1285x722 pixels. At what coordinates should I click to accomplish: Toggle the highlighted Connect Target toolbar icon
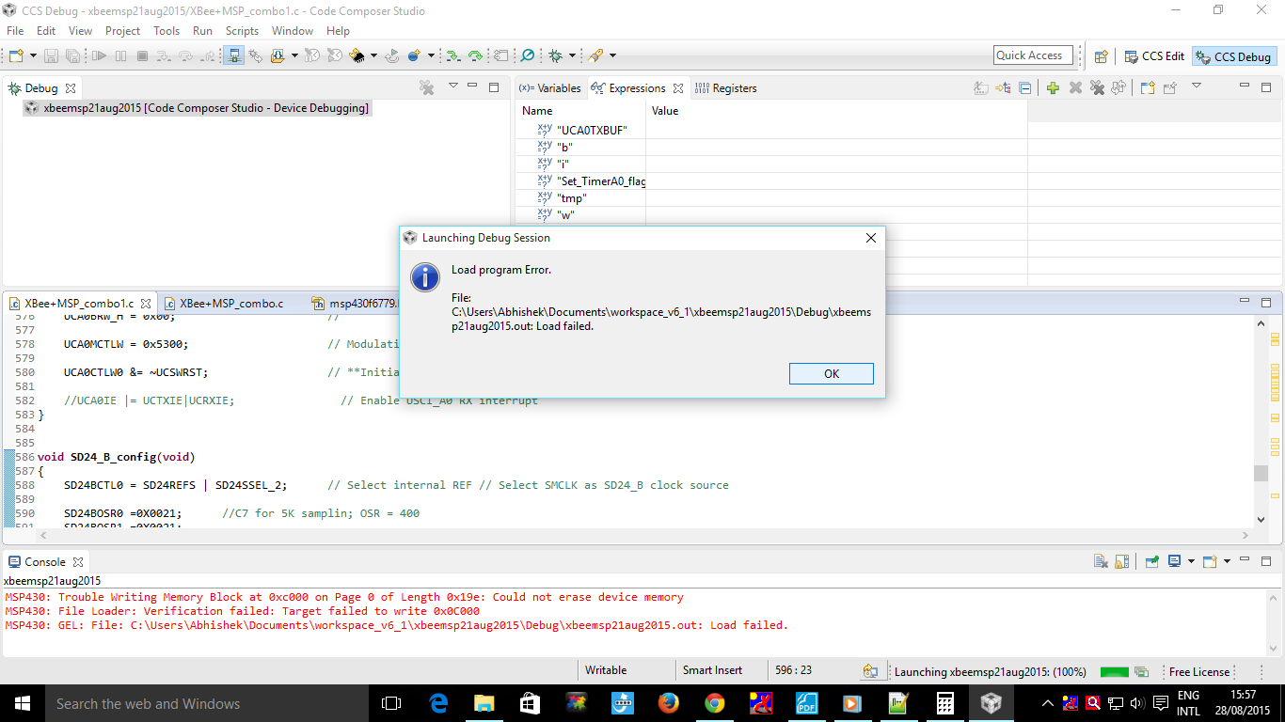pos(234,56)
